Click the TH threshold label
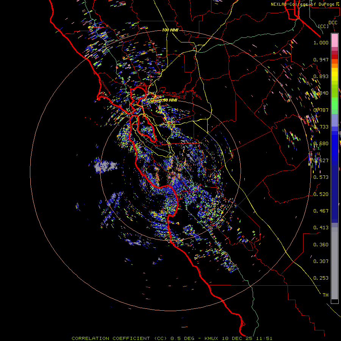Viewport: 341px width, 341px height. (325, 295)
